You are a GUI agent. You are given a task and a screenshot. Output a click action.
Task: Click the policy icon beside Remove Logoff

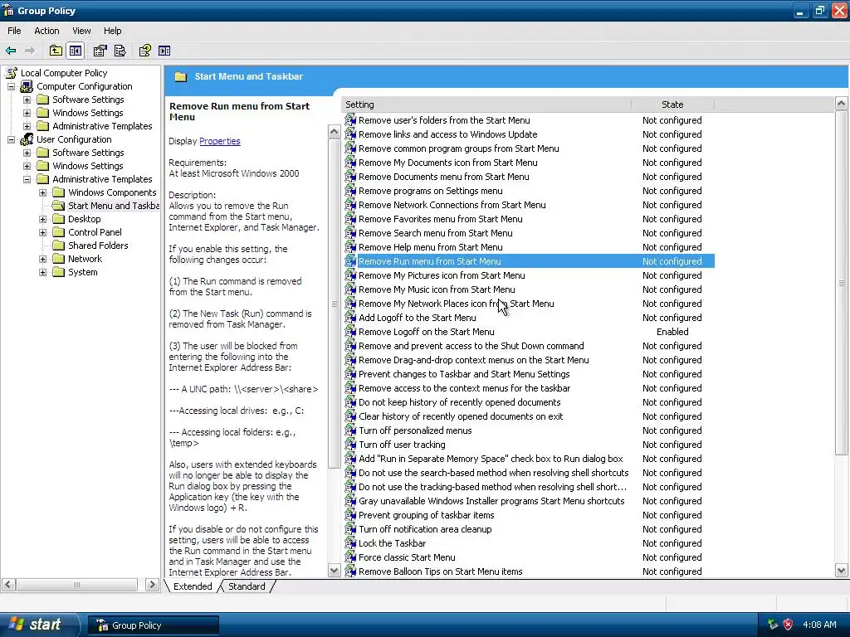point(350,332)
